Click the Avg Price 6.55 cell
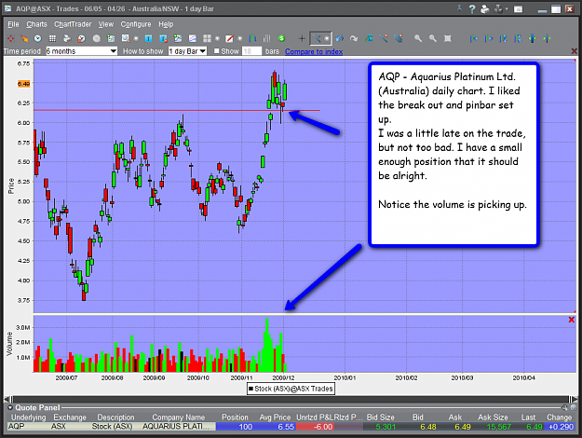The width and height of the screenshot is (582, 438). coord(275,427)
